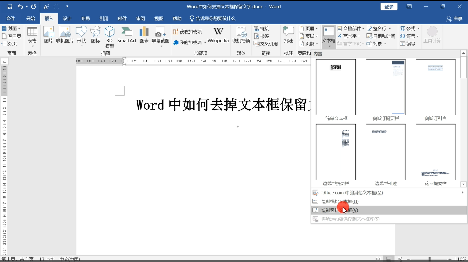The width and height of the screenshot is (468, 262).
Task: Insert 联机视频 online video
Action: 241,35
